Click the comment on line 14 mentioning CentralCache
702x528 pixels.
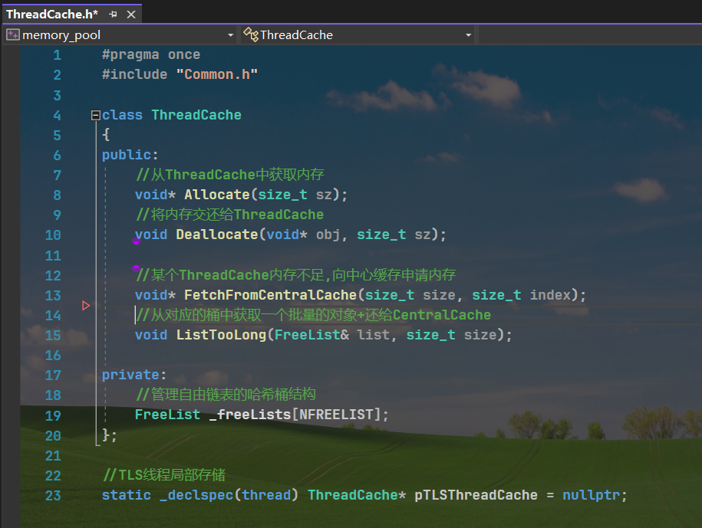tap(313, 315)
